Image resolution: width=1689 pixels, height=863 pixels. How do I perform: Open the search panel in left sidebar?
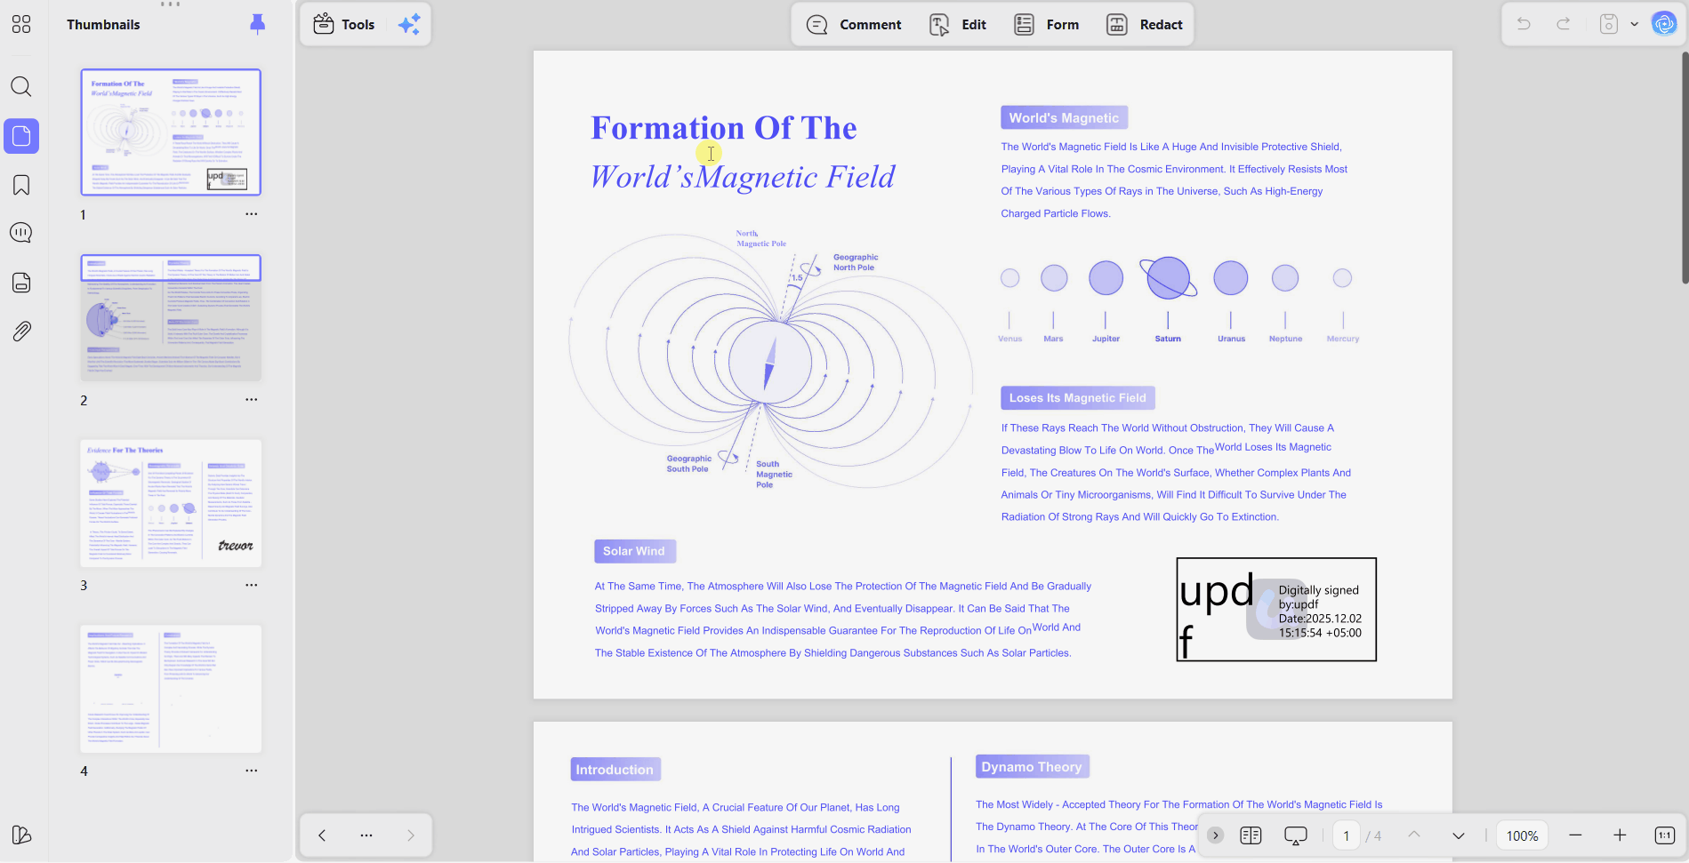coord(21,86)
